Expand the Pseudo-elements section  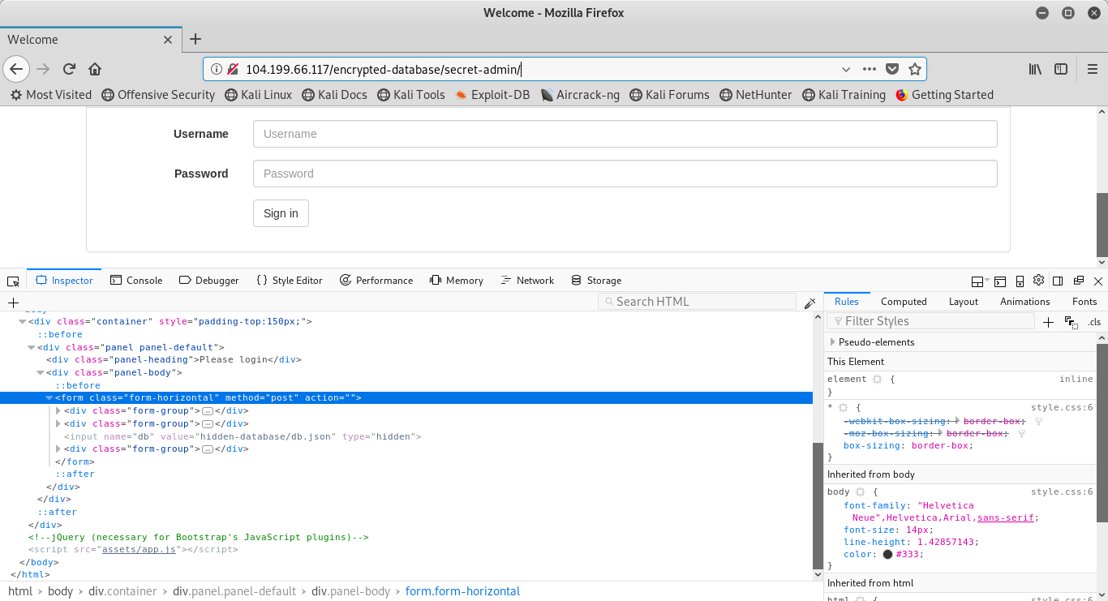tap(832, 342)
